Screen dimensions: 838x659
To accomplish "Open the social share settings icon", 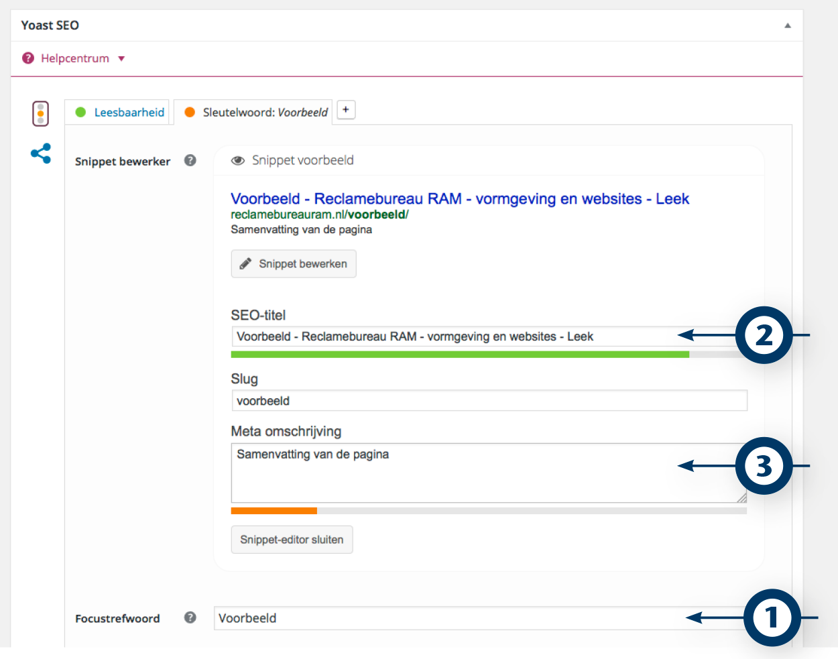I will pos(41,154).
